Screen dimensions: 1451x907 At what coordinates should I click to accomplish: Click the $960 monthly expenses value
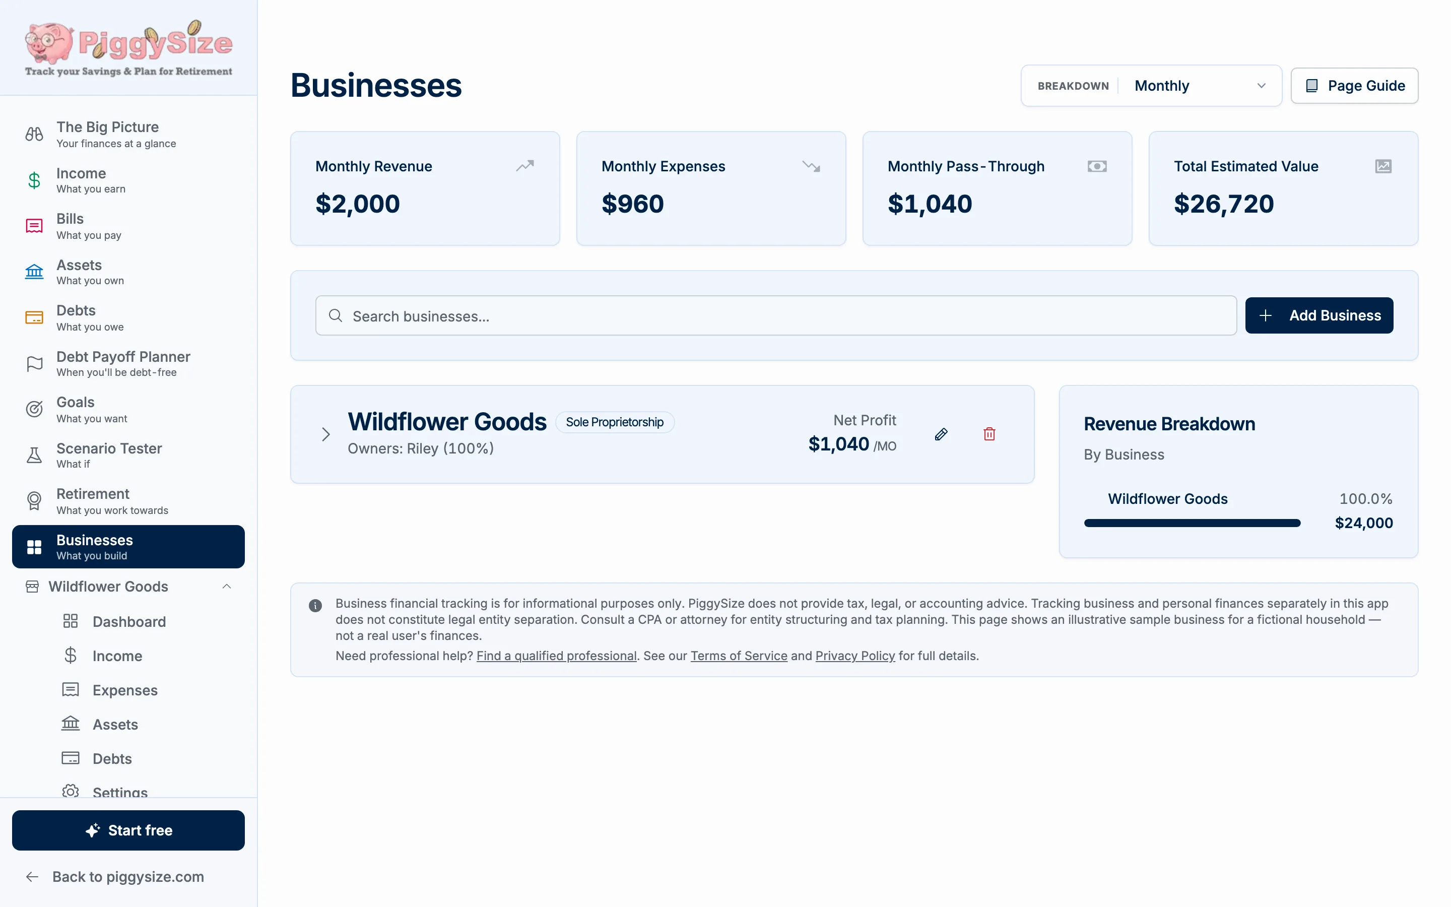coord(633,204)
